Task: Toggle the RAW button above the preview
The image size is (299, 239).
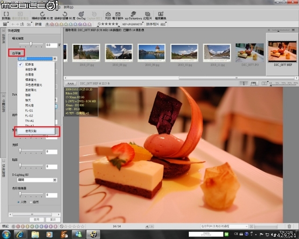Action: click(x=71, y=84)
